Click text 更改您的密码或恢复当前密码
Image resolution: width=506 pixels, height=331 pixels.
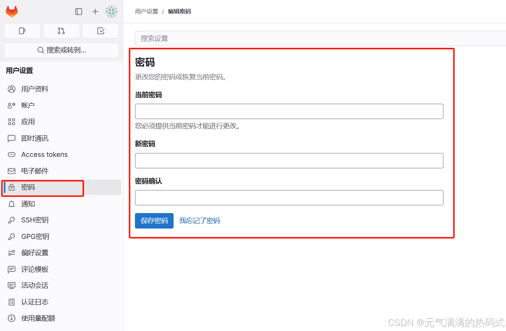[180, 77]
